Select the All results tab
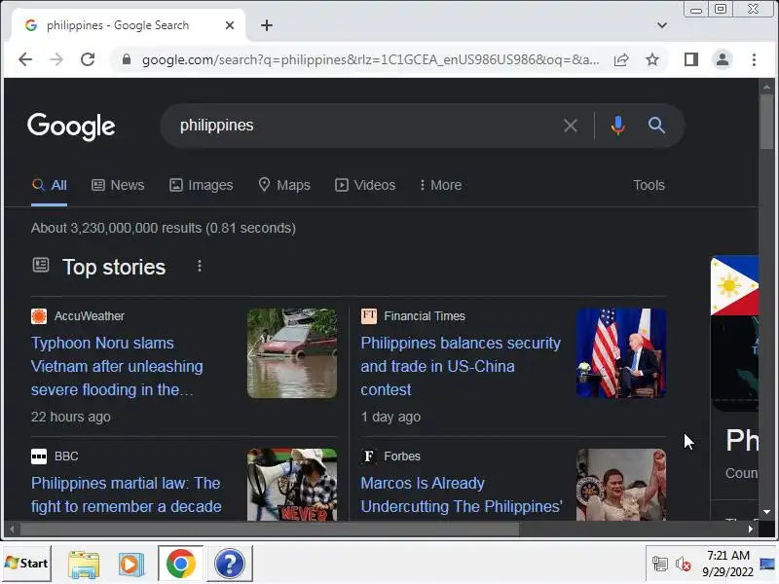This screenshot has height=584, width=779. tap(50, 185)
